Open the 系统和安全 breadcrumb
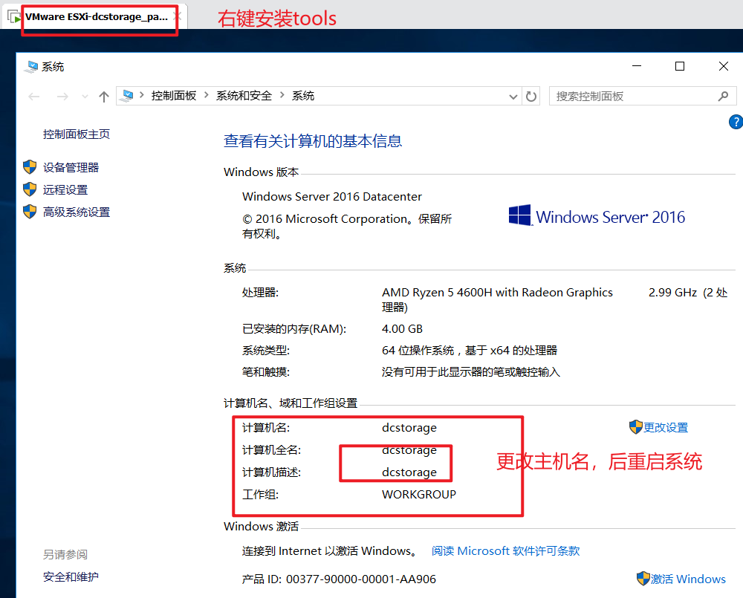This screenshot has width=743, height=598. pyautogui.click(x=244, y=96)
